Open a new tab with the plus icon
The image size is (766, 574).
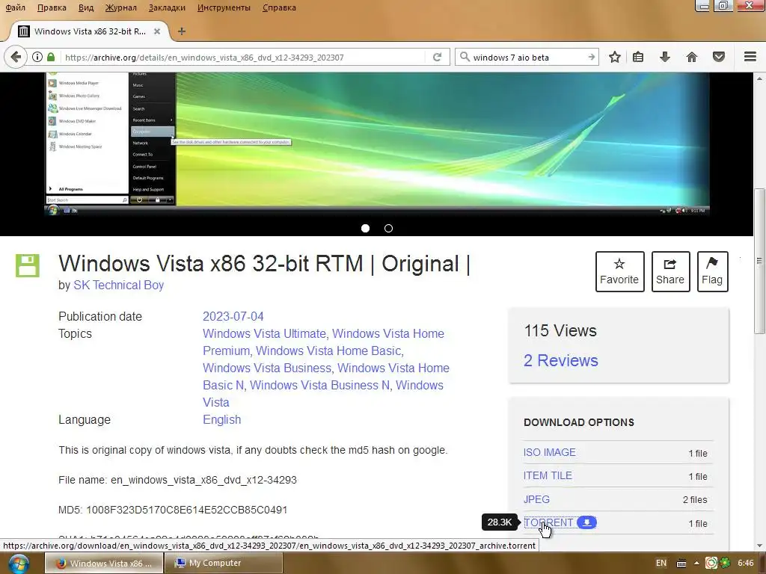click(x=182, y=31)
